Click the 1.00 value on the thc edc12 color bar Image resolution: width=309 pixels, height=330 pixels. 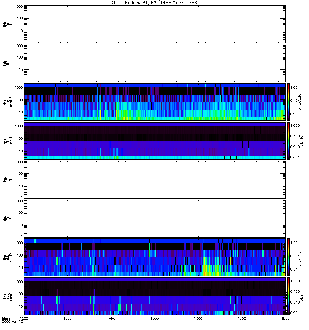point(294,243)
